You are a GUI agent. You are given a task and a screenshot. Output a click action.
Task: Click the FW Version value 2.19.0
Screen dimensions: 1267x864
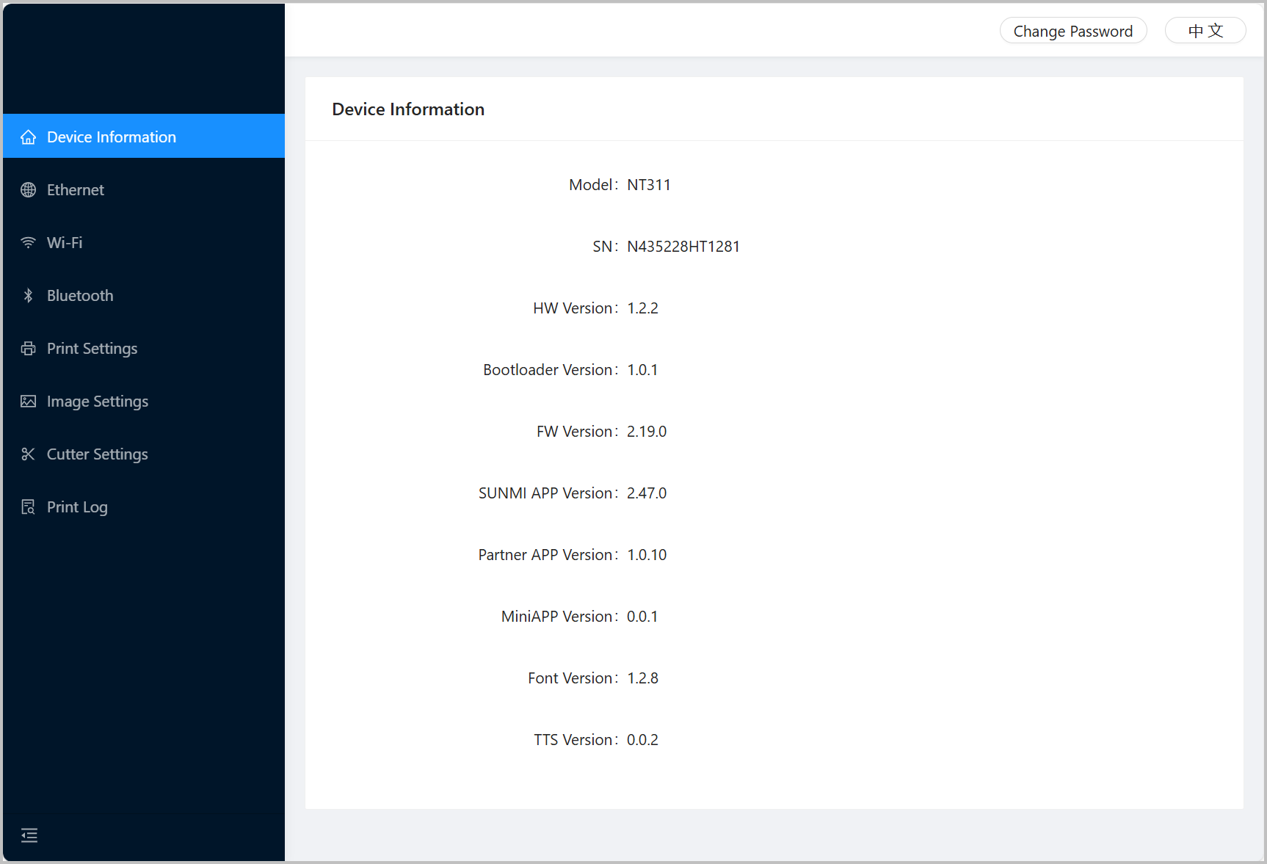646,432
